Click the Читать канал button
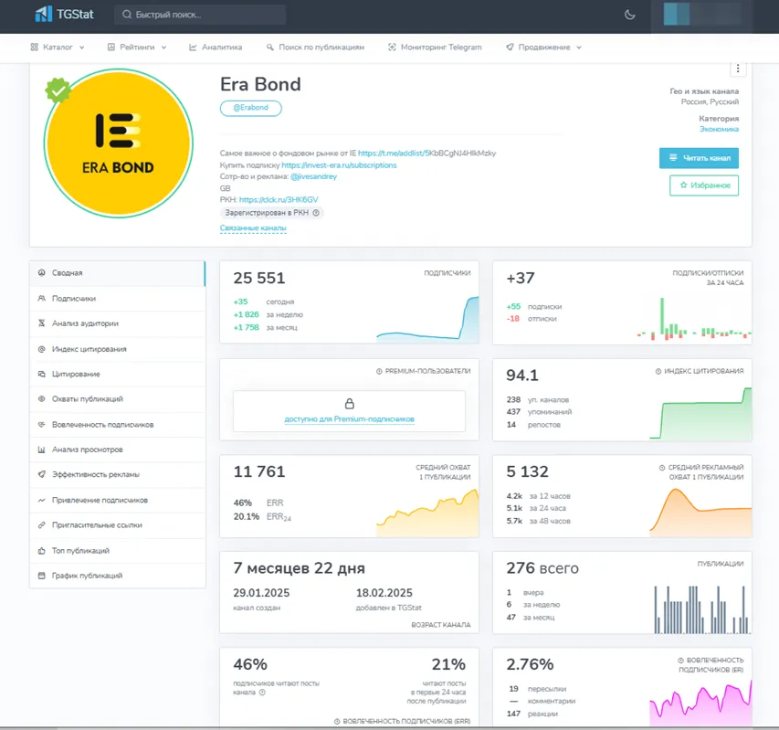This screenshot has height=730, width=779. pyautogui.click(x=699, y=158)
